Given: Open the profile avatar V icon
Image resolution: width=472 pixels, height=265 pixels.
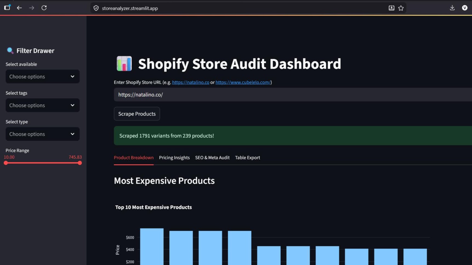Looking at the screenshot, I should pyautogui.click(x=465, y=8).
